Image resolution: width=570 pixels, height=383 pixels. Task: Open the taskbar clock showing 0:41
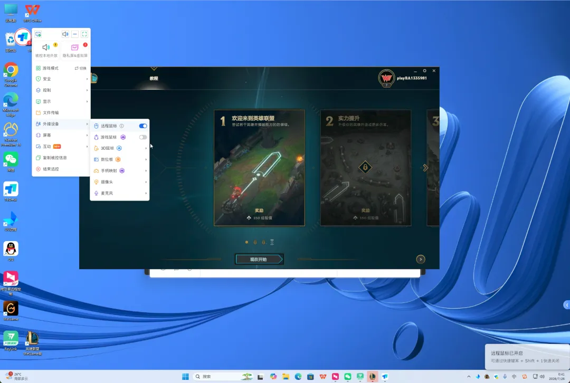(x=557, y=377)
